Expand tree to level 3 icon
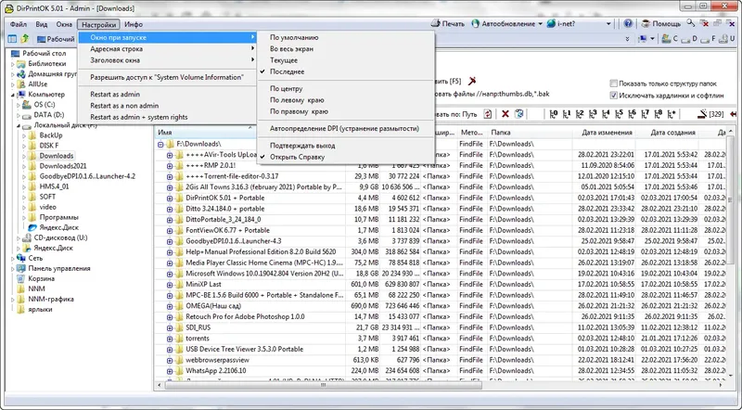Screen dimensions: 742x410 (x=593, y=114)
